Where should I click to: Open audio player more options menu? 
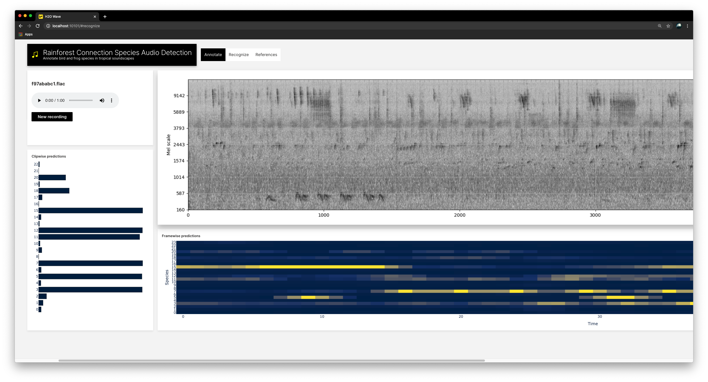(x=112, y=100)
